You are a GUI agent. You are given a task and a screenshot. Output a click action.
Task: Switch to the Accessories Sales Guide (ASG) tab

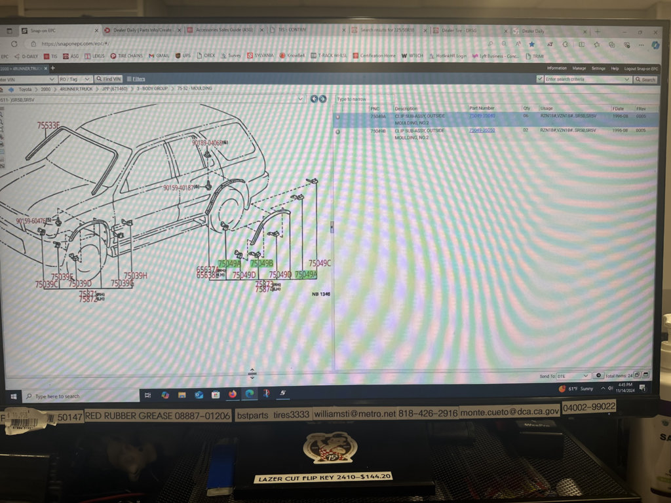point(224,30)
